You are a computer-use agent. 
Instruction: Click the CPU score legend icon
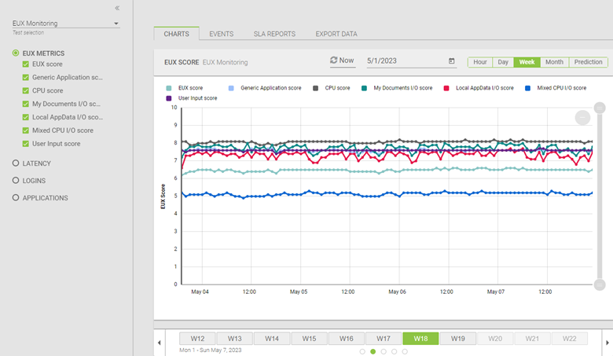click(x=316, y=88)
